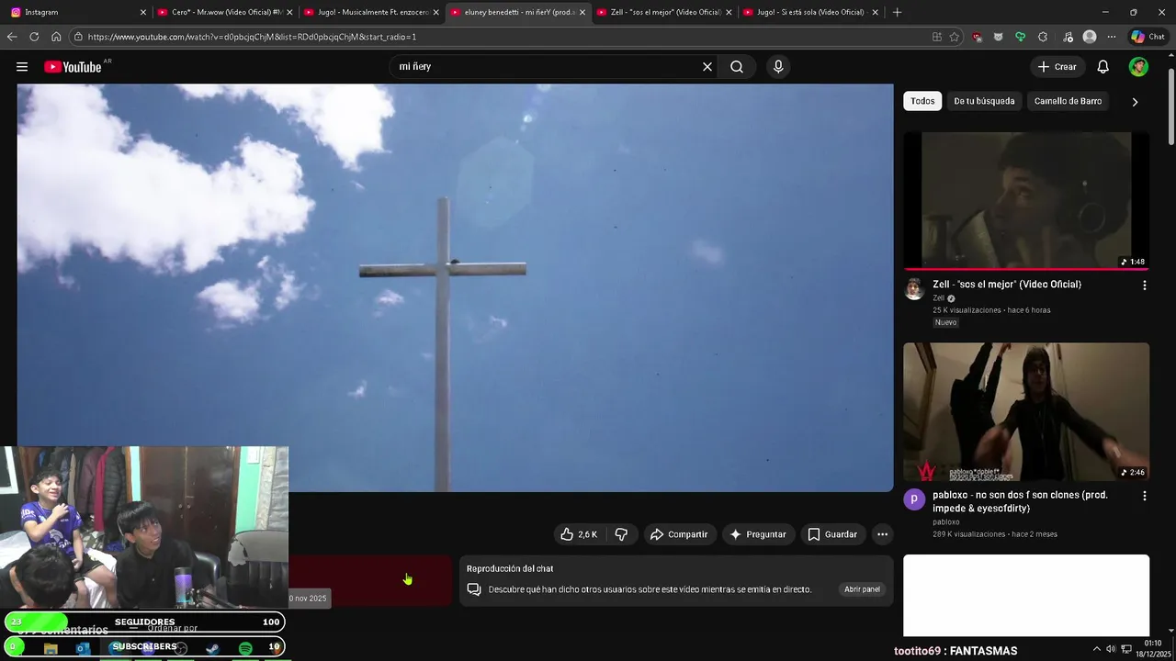Share the video via Compartir
1176x661 pixels.
point(678,534)
